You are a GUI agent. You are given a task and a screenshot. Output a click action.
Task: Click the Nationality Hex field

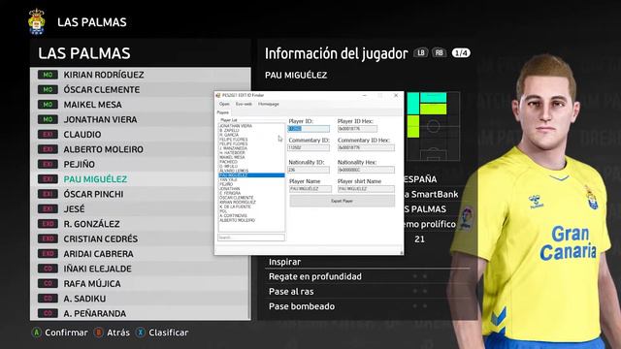(366, 170)
